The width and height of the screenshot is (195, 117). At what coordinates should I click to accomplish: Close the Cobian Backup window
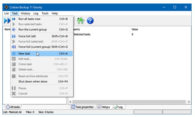[x=186, y=7]
